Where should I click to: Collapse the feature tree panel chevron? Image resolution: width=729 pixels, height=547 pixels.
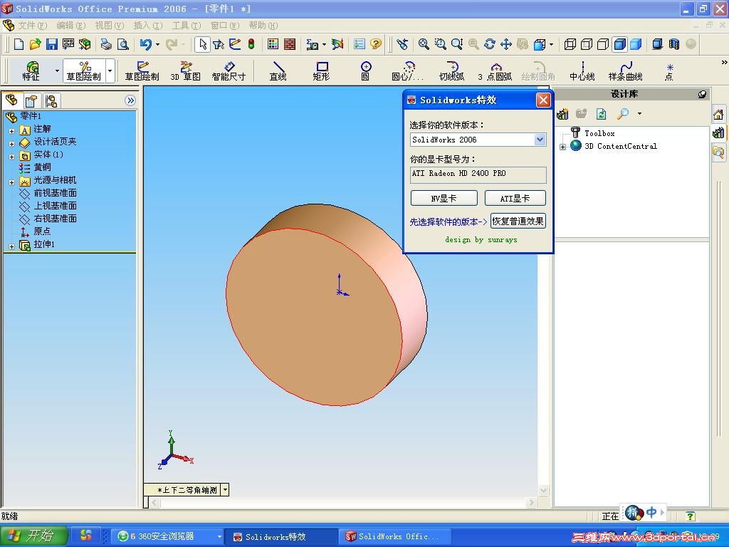131,100
